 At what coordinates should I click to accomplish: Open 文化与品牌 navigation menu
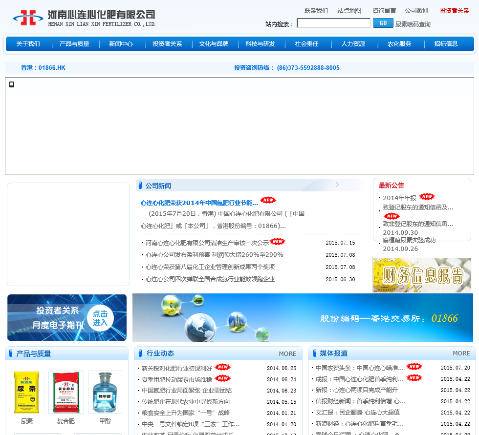point(214,44)
